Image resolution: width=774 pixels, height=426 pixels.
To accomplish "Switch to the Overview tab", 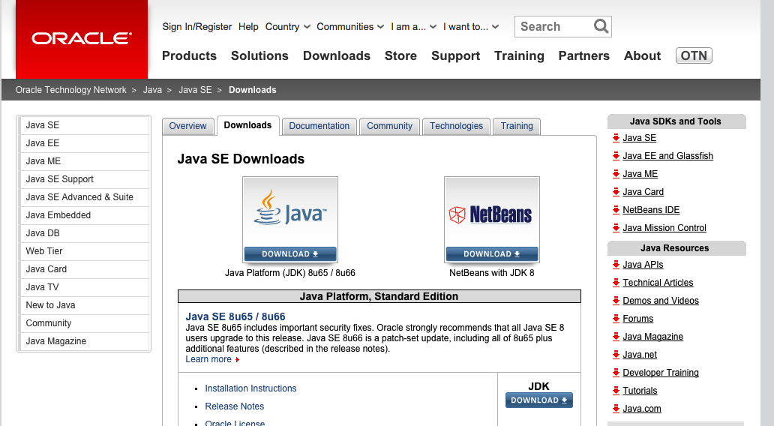I will (x=187, y=126).
